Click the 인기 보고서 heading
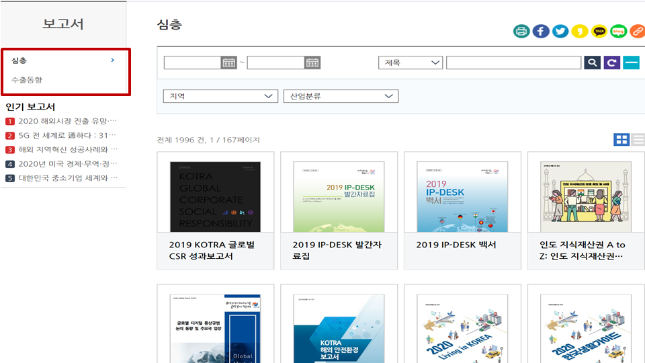Image resolution: width=645 pixels, height=363 pixels. (x=30, y=107)
